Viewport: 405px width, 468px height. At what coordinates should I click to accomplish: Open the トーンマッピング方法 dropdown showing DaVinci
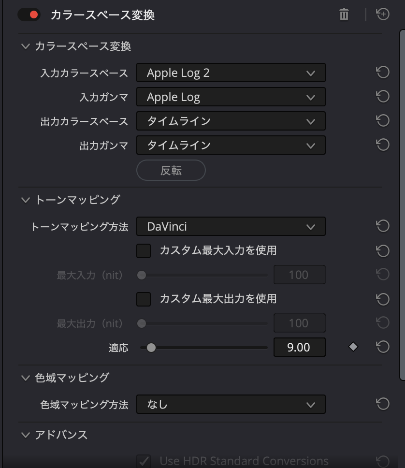(x=231, y=226)
